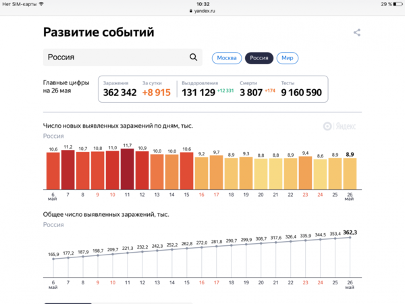This screenshot has height=304, width=405.
Task: Tap the battery indicator icon
Action: click(x=398, y=4)
